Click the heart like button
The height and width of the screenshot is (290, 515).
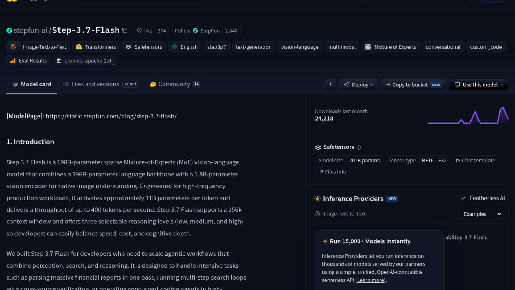click(x=145, y=31)
